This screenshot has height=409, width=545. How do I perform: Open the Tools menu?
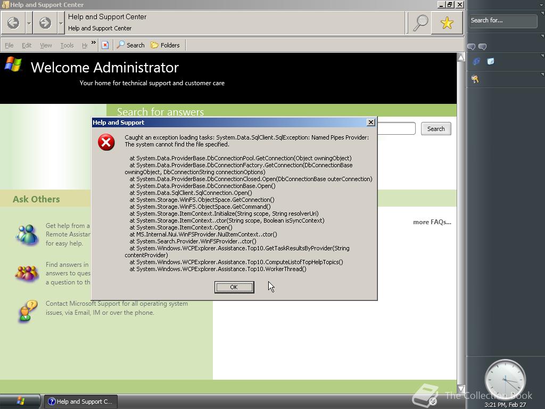tap(67, 45)
